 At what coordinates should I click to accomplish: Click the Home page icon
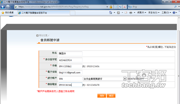coord(111,12)
